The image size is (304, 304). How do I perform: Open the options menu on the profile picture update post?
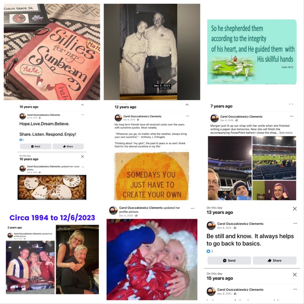point(192,208)
